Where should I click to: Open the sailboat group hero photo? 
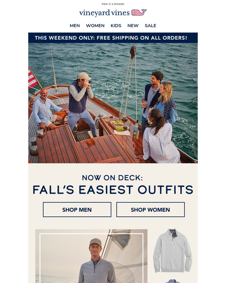113,103
